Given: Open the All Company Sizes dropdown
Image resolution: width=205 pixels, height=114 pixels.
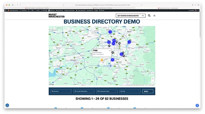Looking at the screenshot, I should (x=107, y=91).
